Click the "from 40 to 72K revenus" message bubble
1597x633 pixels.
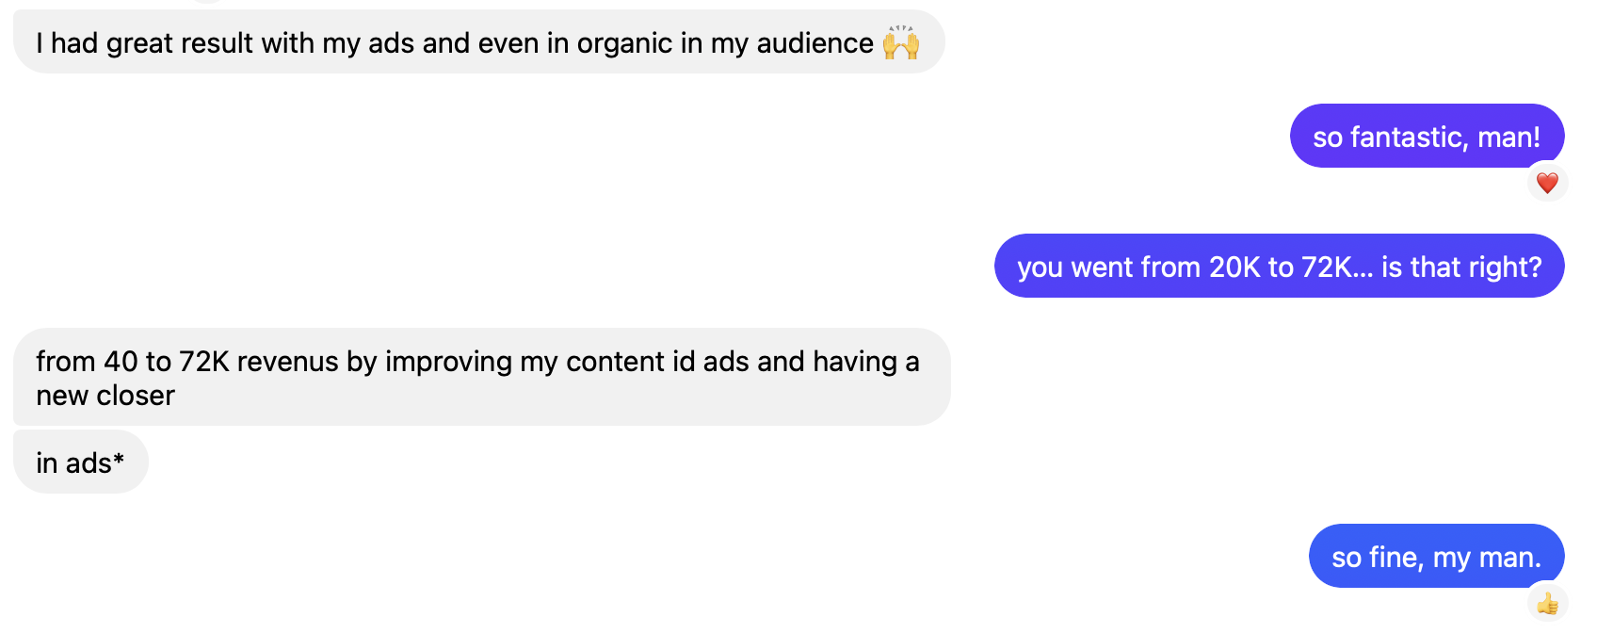click(x=480, y=378)
